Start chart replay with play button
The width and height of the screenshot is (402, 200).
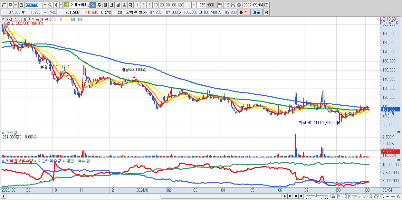[285, 196]
